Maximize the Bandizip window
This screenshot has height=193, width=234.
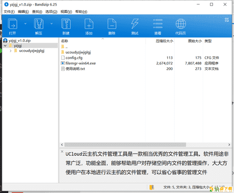212,5
